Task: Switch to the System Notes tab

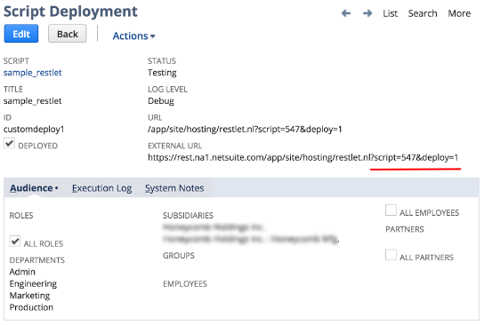Action: [174, 188]
